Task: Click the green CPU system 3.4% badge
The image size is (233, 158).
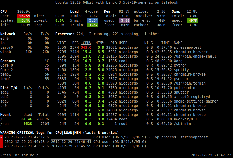Action: tap(24, 20)
